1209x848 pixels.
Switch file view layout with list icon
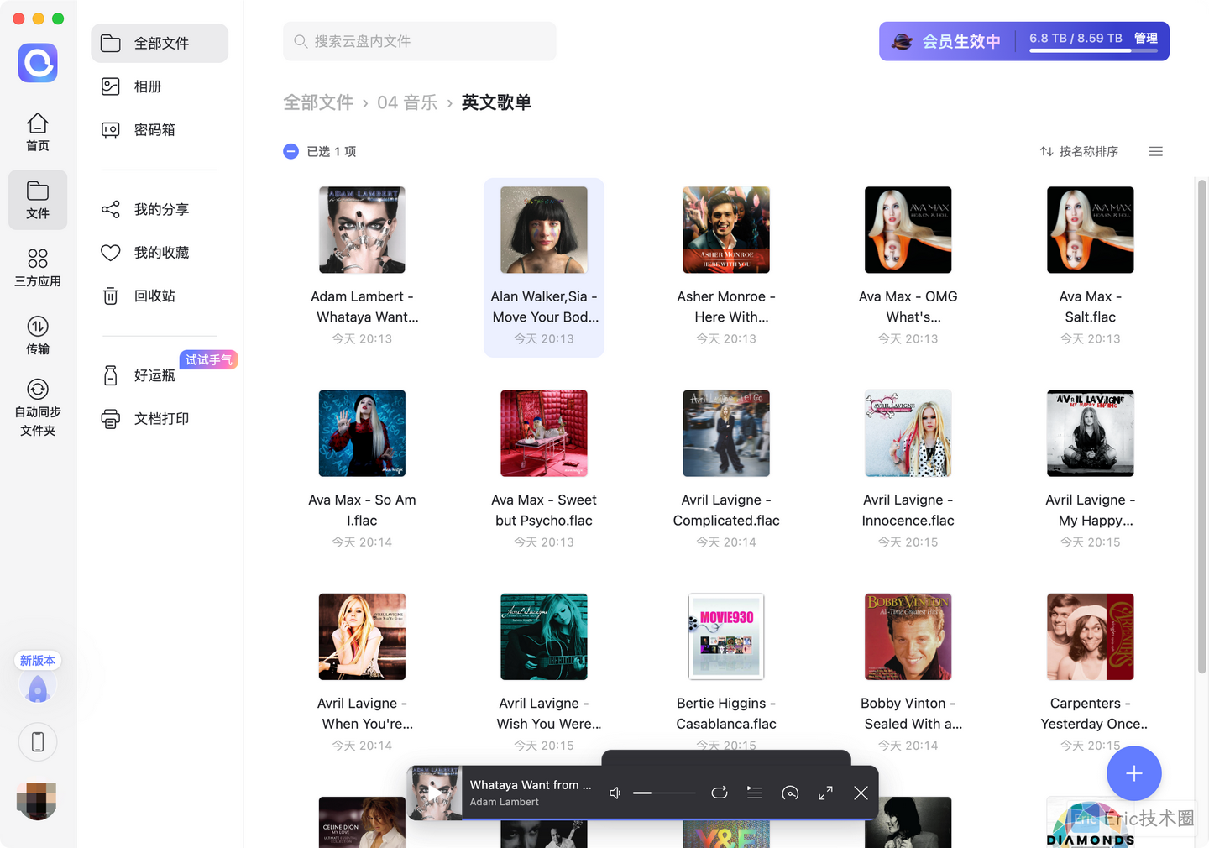1156,151
